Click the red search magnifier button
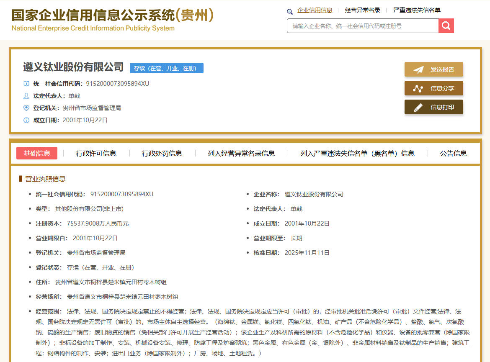490x362 pixels. click(x=446, y=26)
